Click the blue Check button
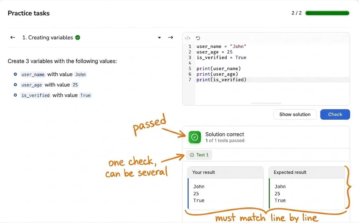This screenshot has width=359, height=223. click(335, 114)
